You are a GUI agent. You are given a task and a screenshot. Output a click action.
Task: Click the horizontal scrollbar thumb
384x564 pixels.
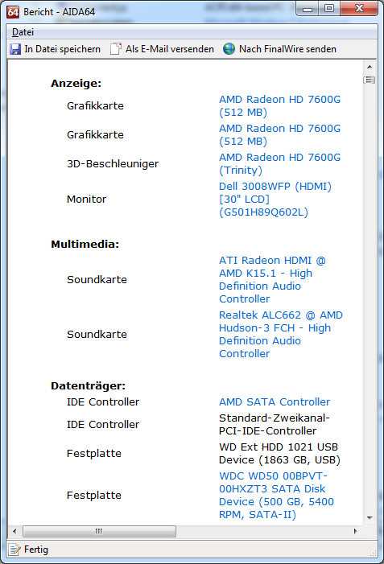(x=99, y=531)
